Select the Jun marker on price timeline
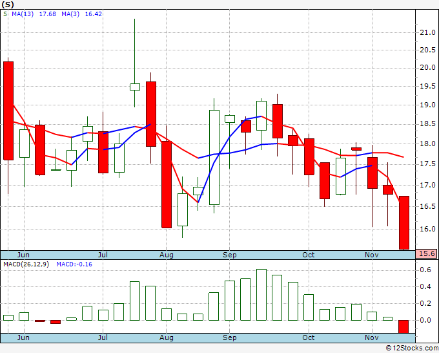 [23, 255]
